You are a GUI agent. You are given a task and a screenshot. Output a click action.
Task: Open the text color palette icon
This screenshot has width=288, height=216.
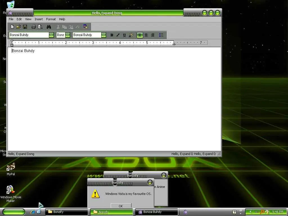coord(131,35)
